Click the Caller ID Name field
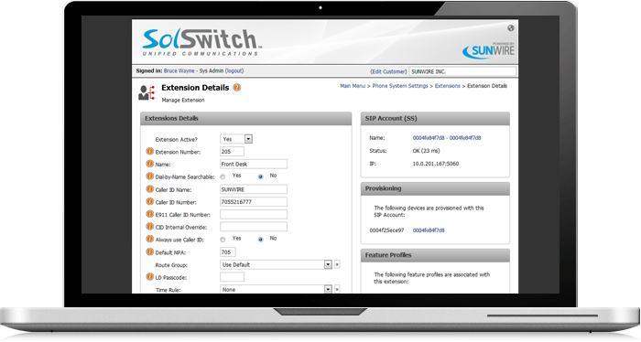641x342 pixels. [x=254, y=189]
